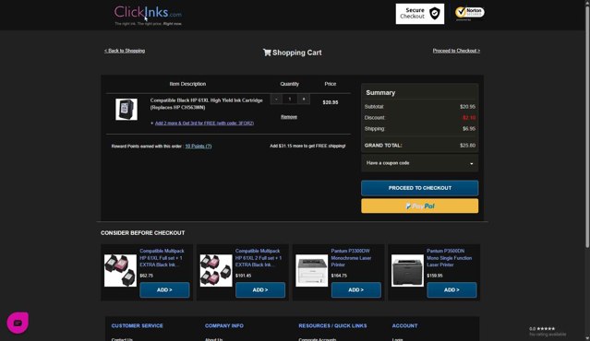The image size is (590, 341).
Task: Click top-right Proceed to Checkout link
Action: [456, 51]
